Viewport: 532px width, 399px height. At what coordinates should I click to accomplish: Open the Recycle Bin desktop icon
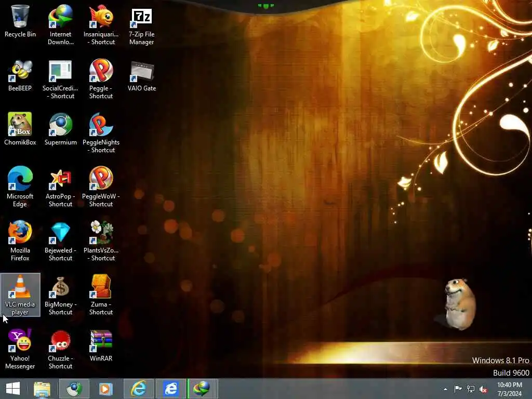20,21
